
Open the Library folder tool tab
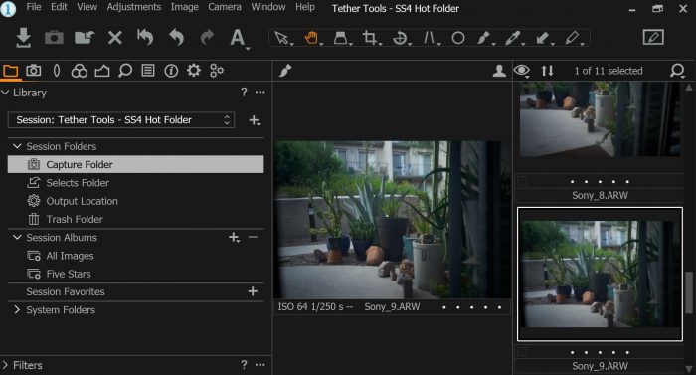pos(11,71)
